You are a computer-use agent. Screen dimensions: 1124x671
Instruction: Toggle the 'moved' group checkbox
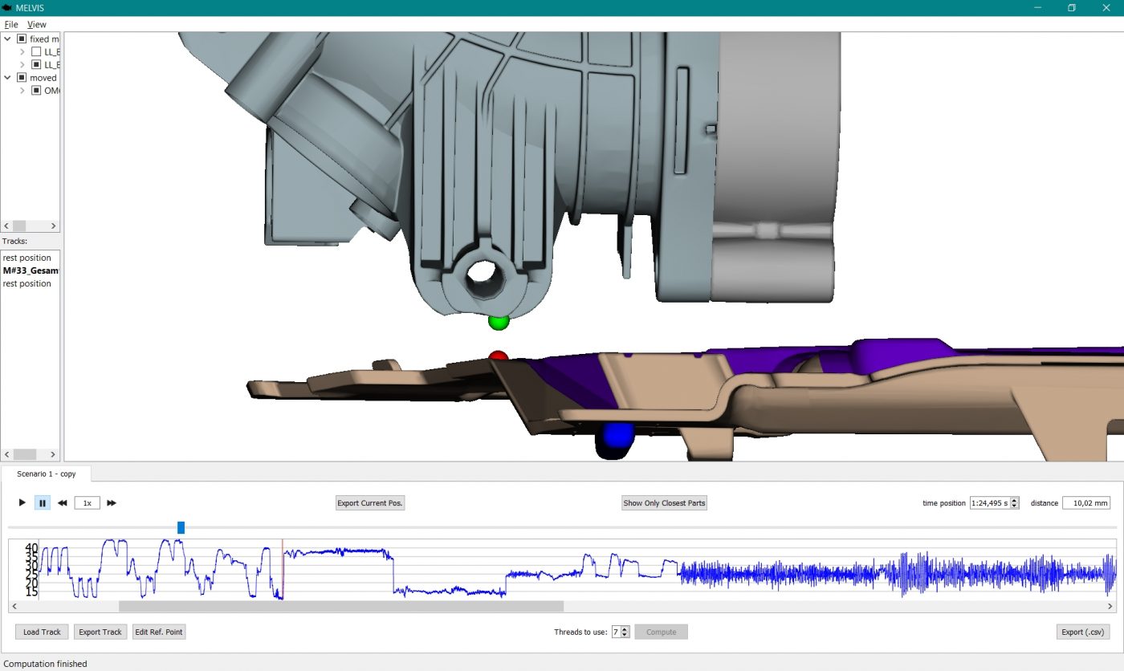coord(22,78)
